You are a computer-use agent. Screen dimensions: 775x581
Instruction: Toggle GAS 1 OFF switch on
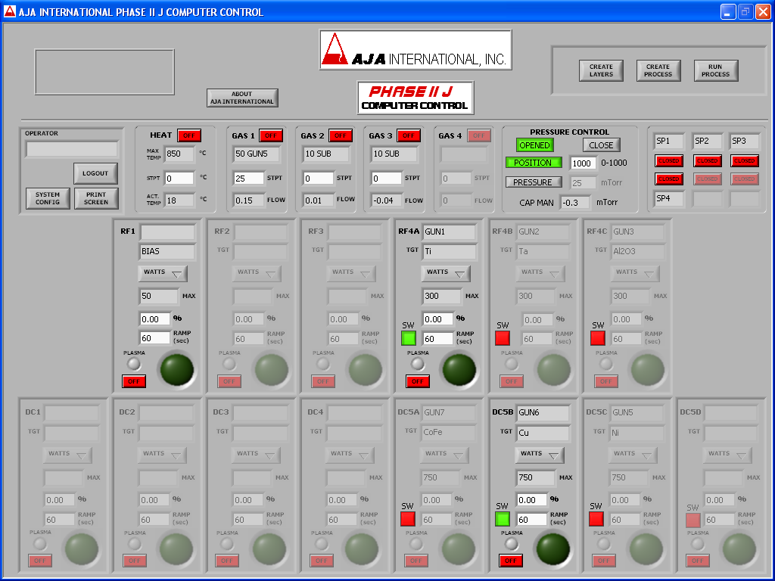(270, 135)
